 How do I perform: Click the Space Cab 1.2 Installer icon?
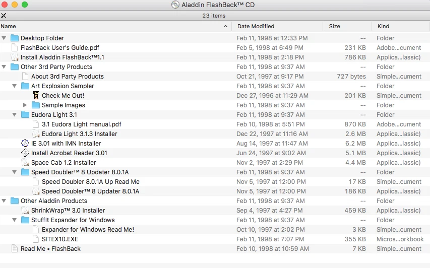25,163
